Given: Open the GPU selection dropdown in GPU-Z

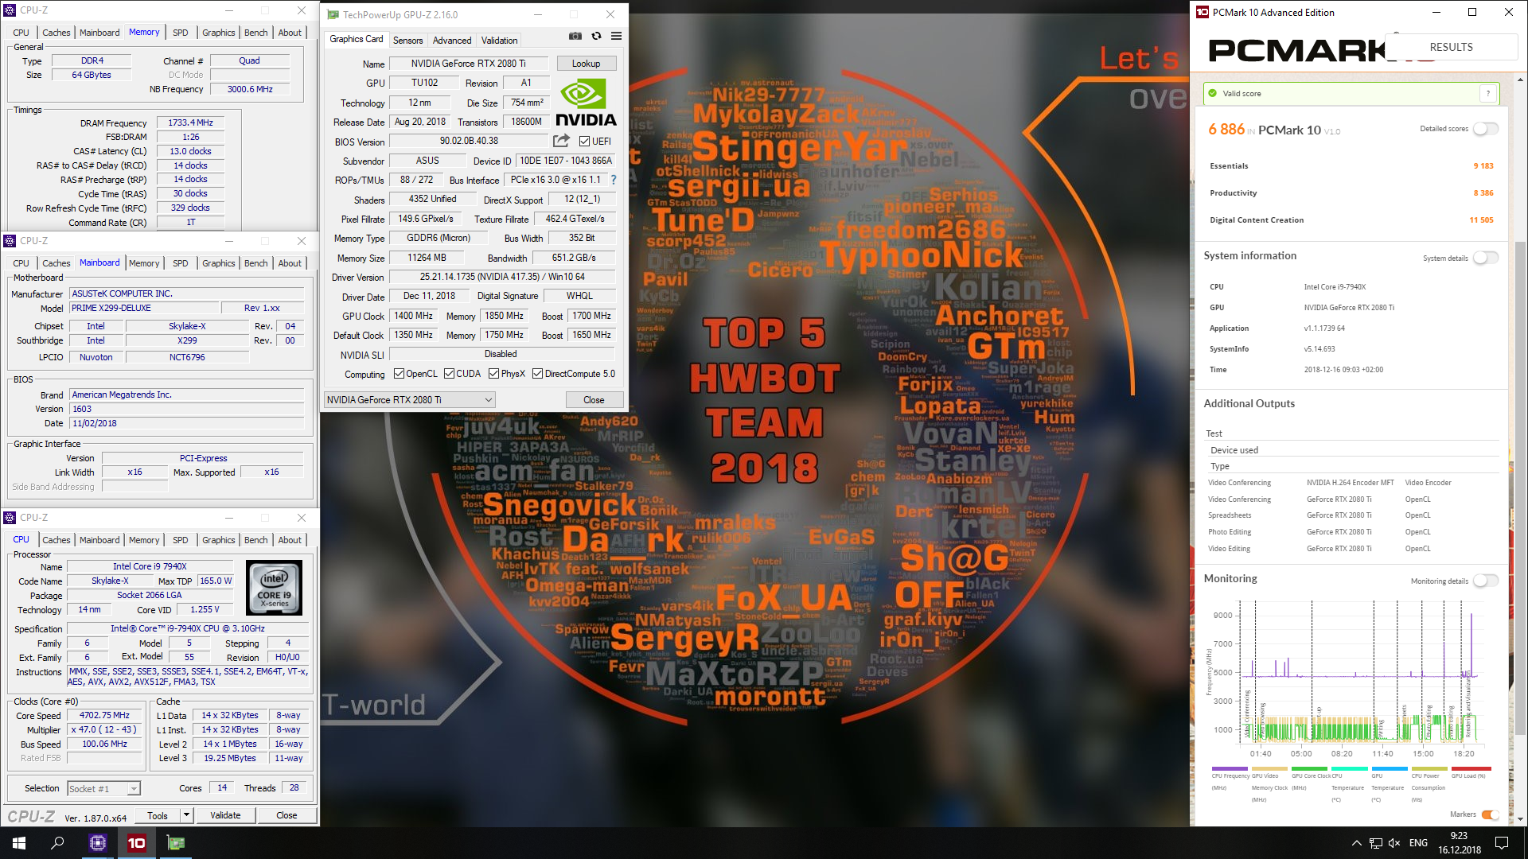Looking at the screenshot, I should (x=410, y=400).
